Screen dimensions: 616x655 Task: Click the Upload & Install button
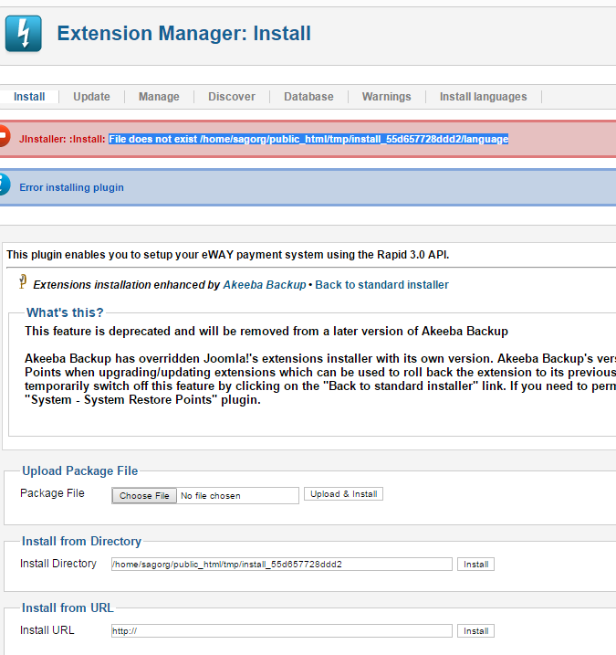pyautogui.click(x=343, y=494)
